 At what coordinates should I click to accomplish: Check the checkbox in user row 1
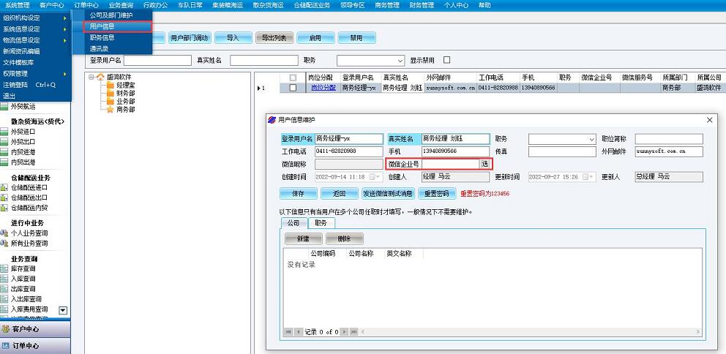pyautogui.click(x=293, y=88)
